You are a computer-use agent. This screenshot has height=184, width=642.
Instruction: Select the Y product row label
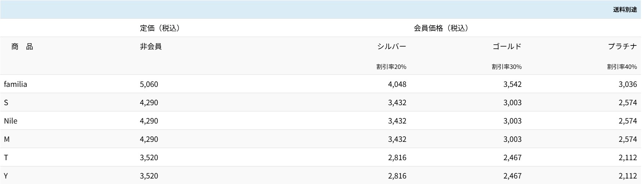(x=6, y=176)
